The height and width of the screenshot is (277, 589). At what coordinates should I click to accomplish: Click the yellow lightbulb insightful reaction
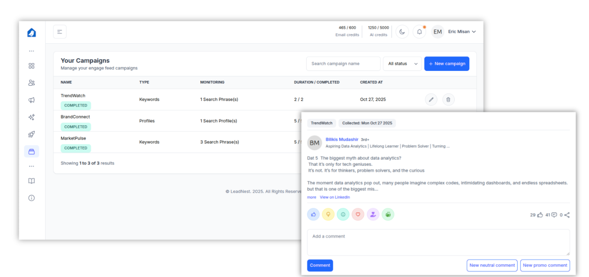328,214
